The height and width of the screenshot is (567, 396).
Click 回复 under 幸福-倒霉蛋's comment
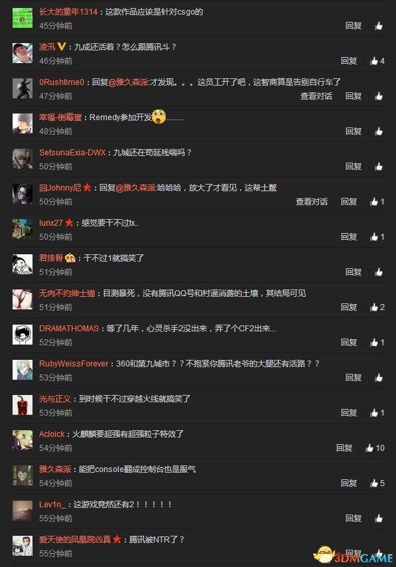354,131
